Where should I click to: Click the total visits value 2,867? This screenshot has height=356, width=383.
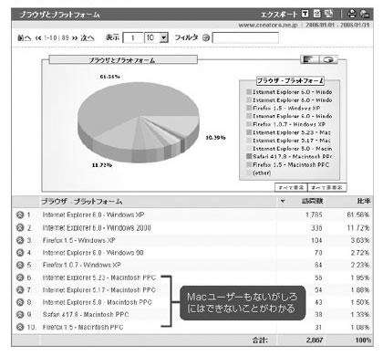[x=315, y=340]
